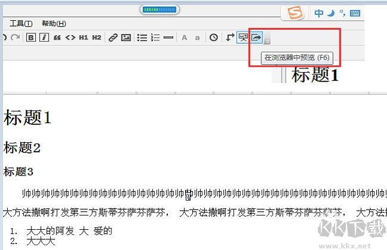Screen dimensions: 387x250
Task: Apply italic formatting with the i icon
Action: [x=44, y=37]
